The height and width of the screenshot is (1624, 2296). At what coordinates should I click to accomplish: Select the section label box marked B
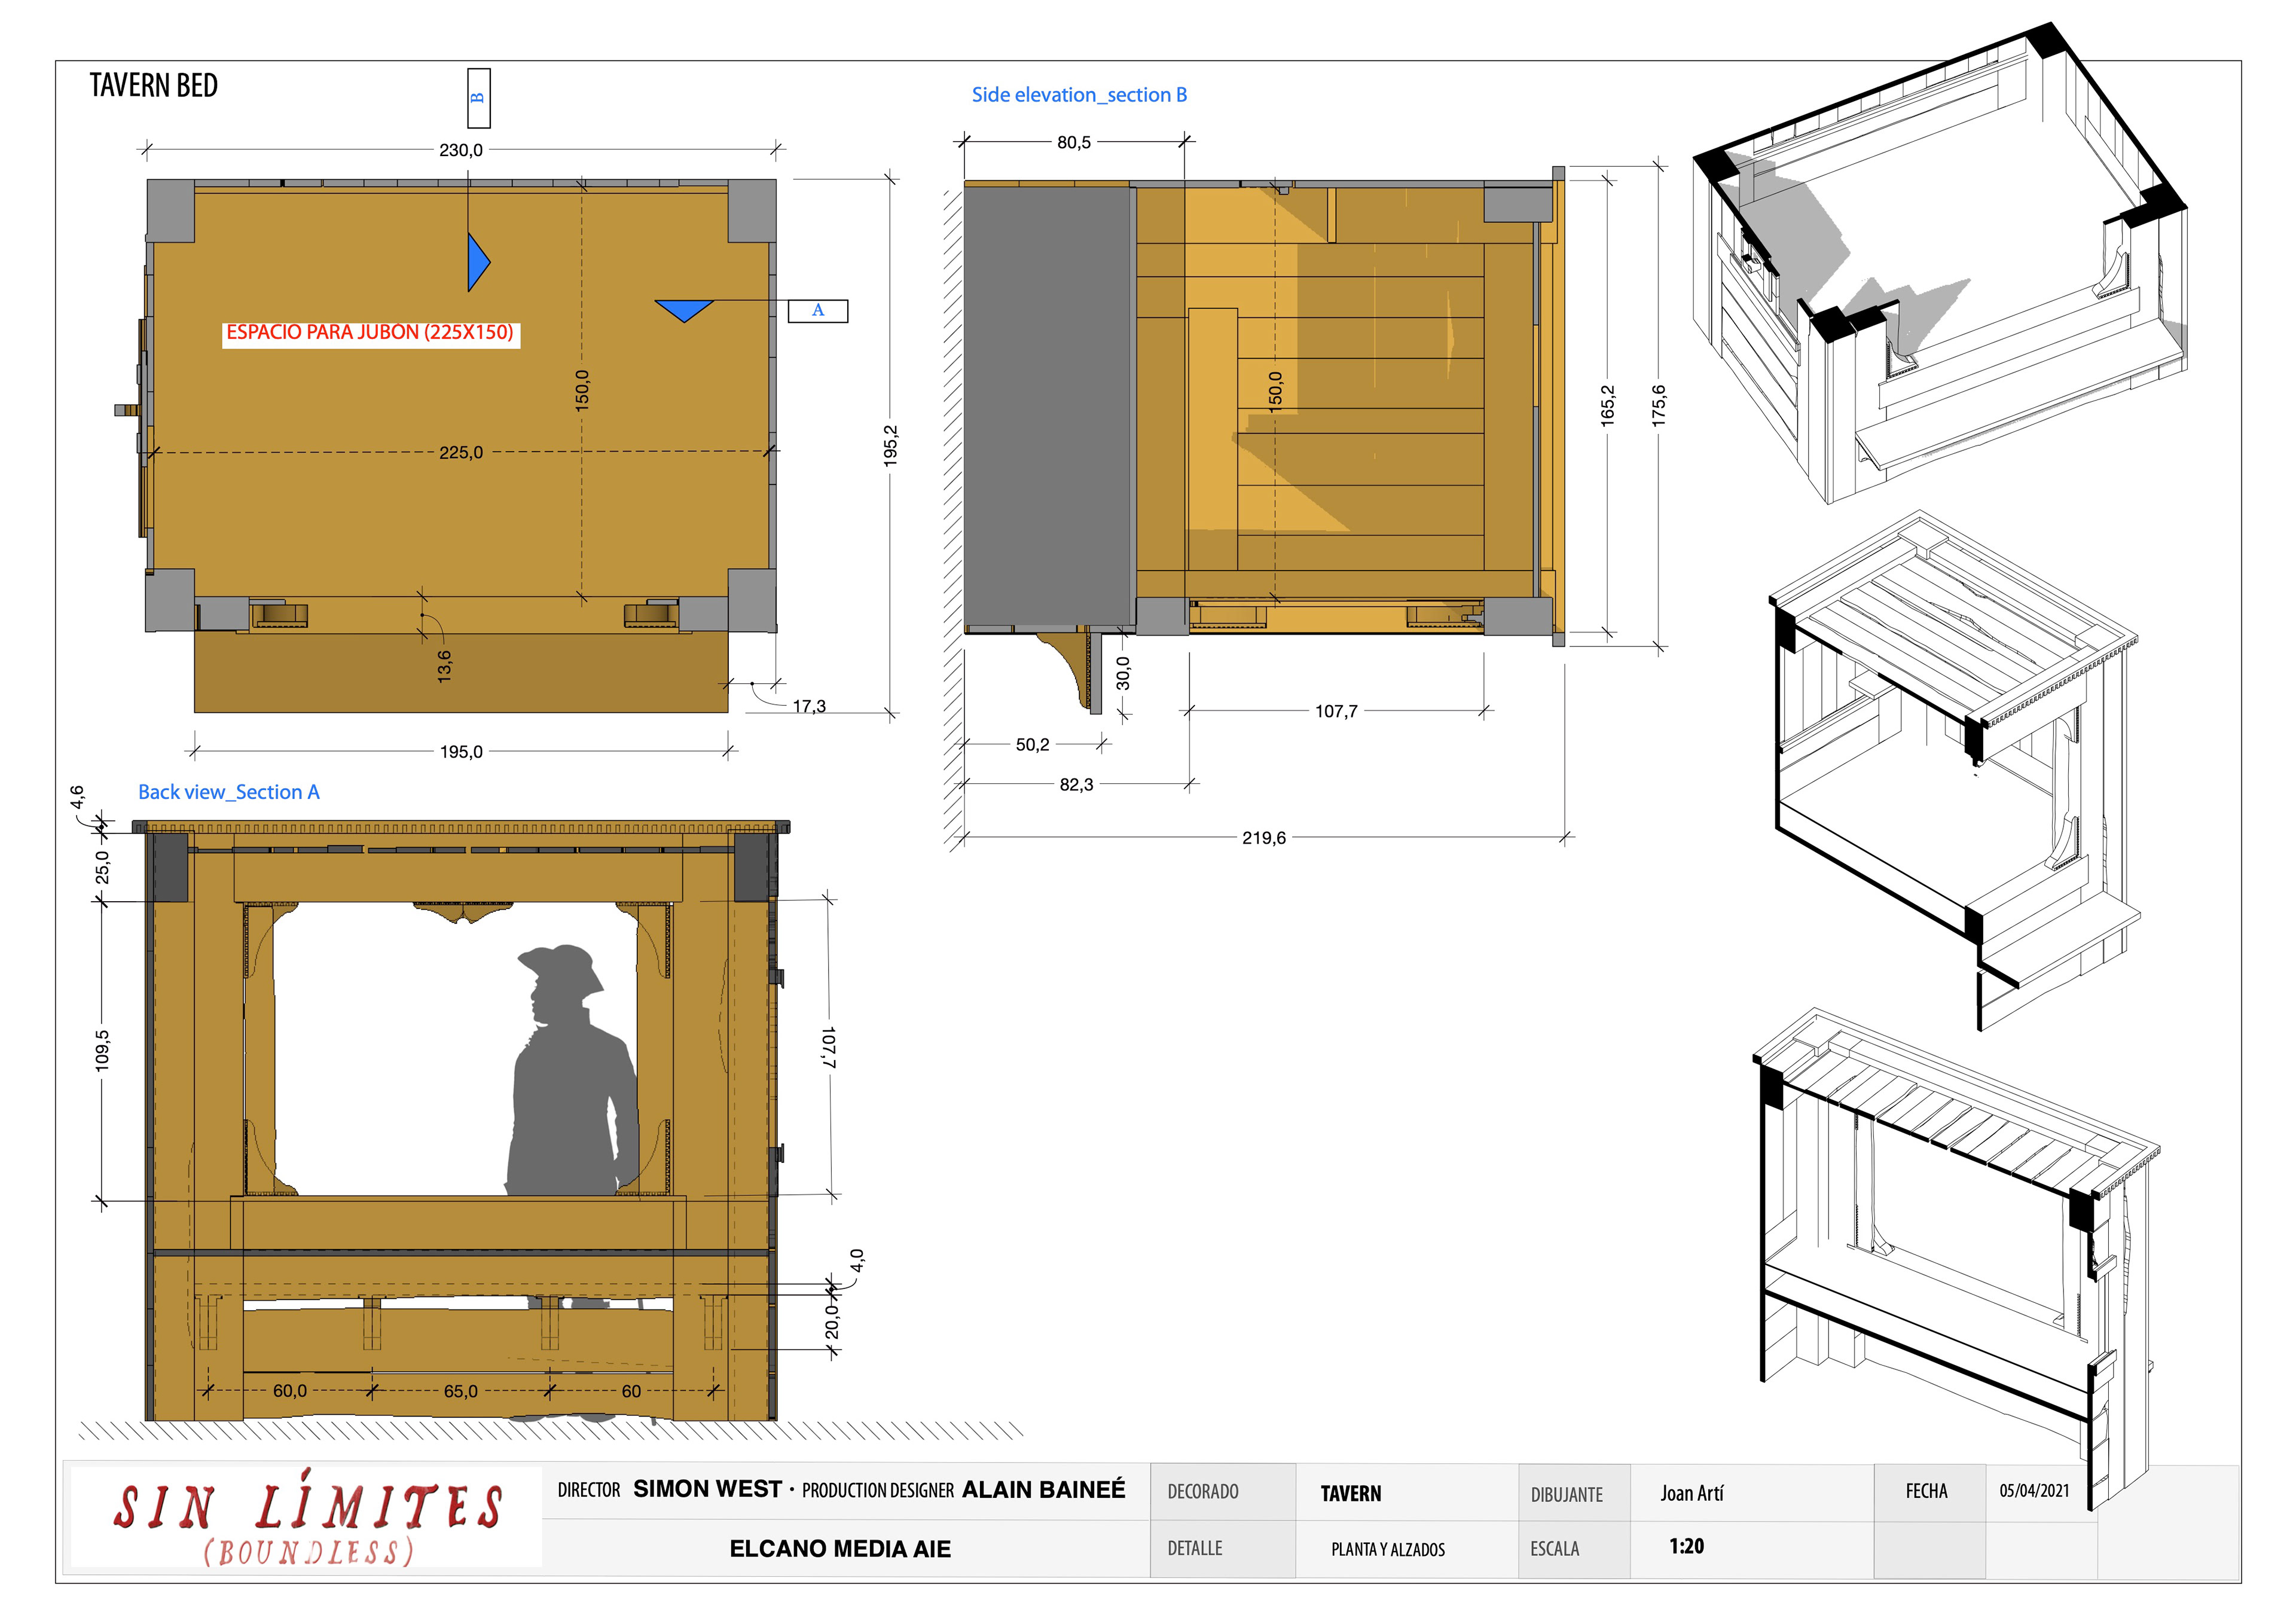[x=478, y=98]
